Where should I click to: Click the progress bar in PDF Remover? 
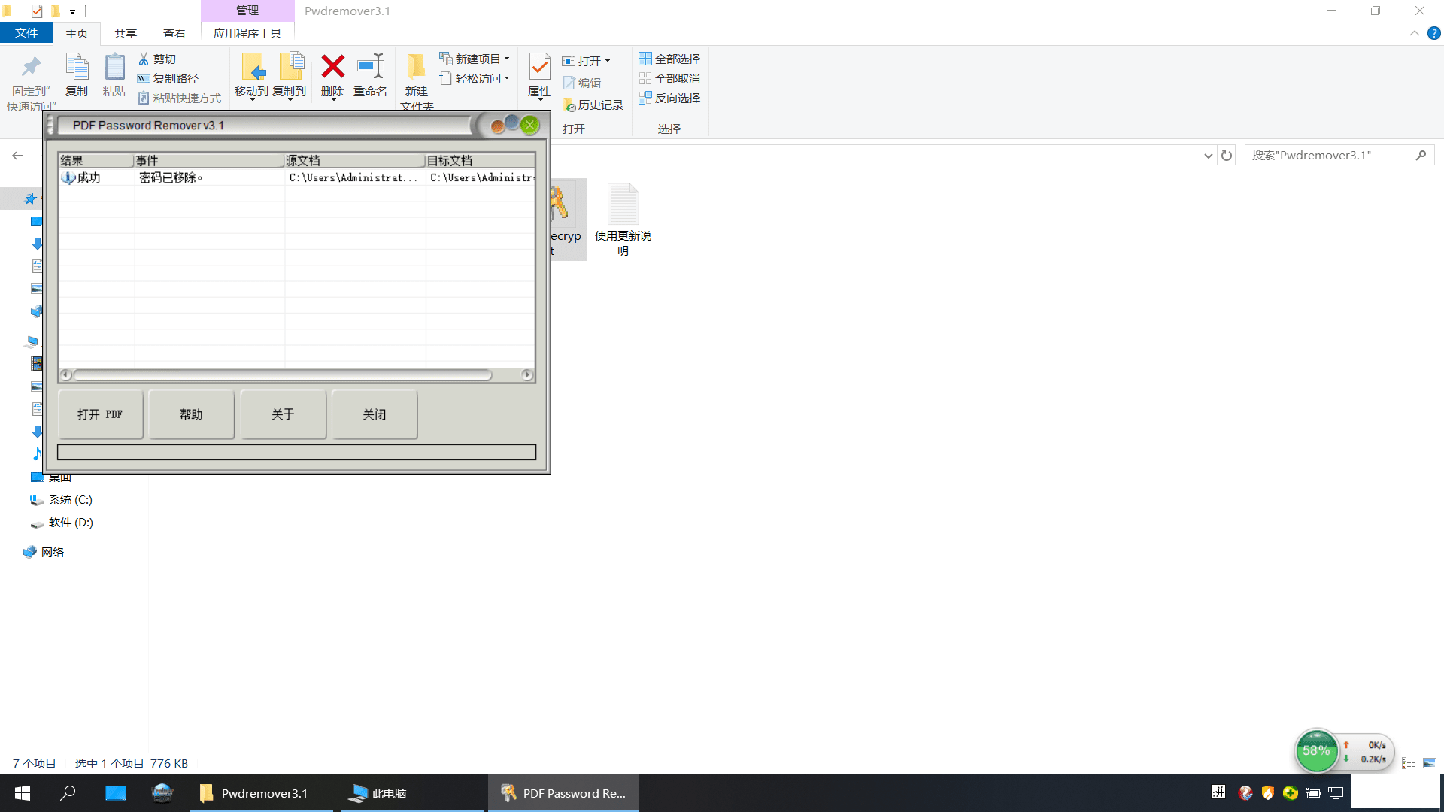tap(296, 452)
